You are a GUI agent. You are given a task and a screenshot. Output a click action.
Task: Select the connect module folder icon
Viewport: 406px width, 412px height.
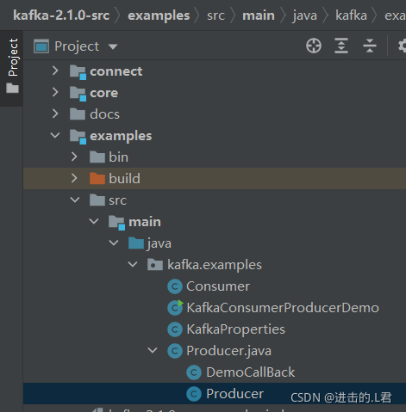(78, 72)
